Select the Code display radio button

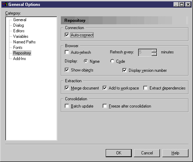coord(112,61)
